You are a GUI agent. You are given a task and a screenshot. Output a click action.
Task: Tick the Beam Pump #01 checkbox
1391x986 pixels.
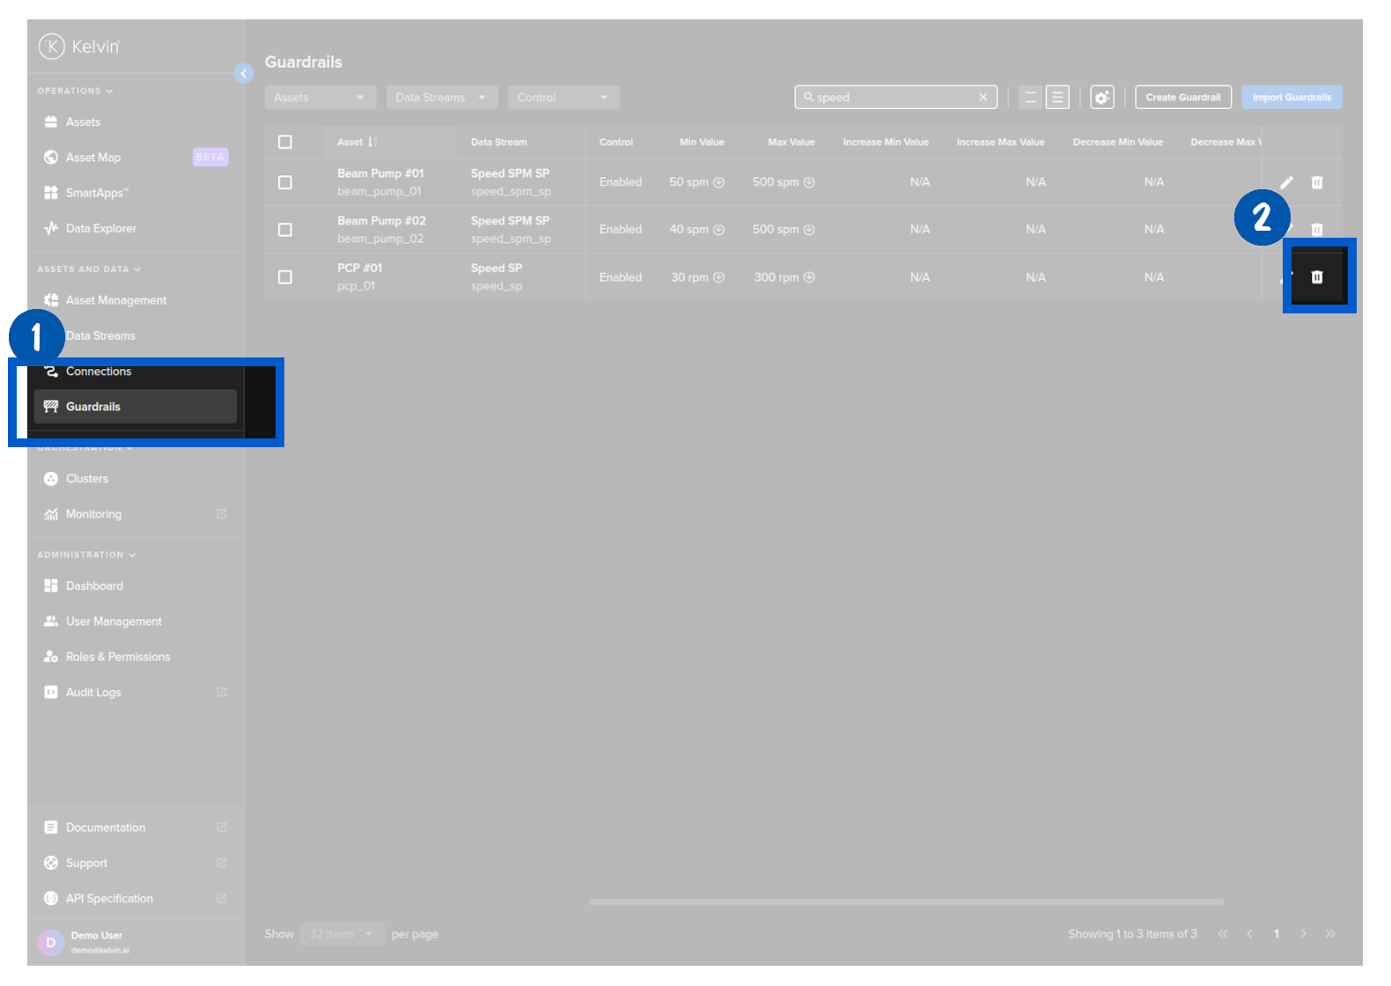tap(285, 182)
